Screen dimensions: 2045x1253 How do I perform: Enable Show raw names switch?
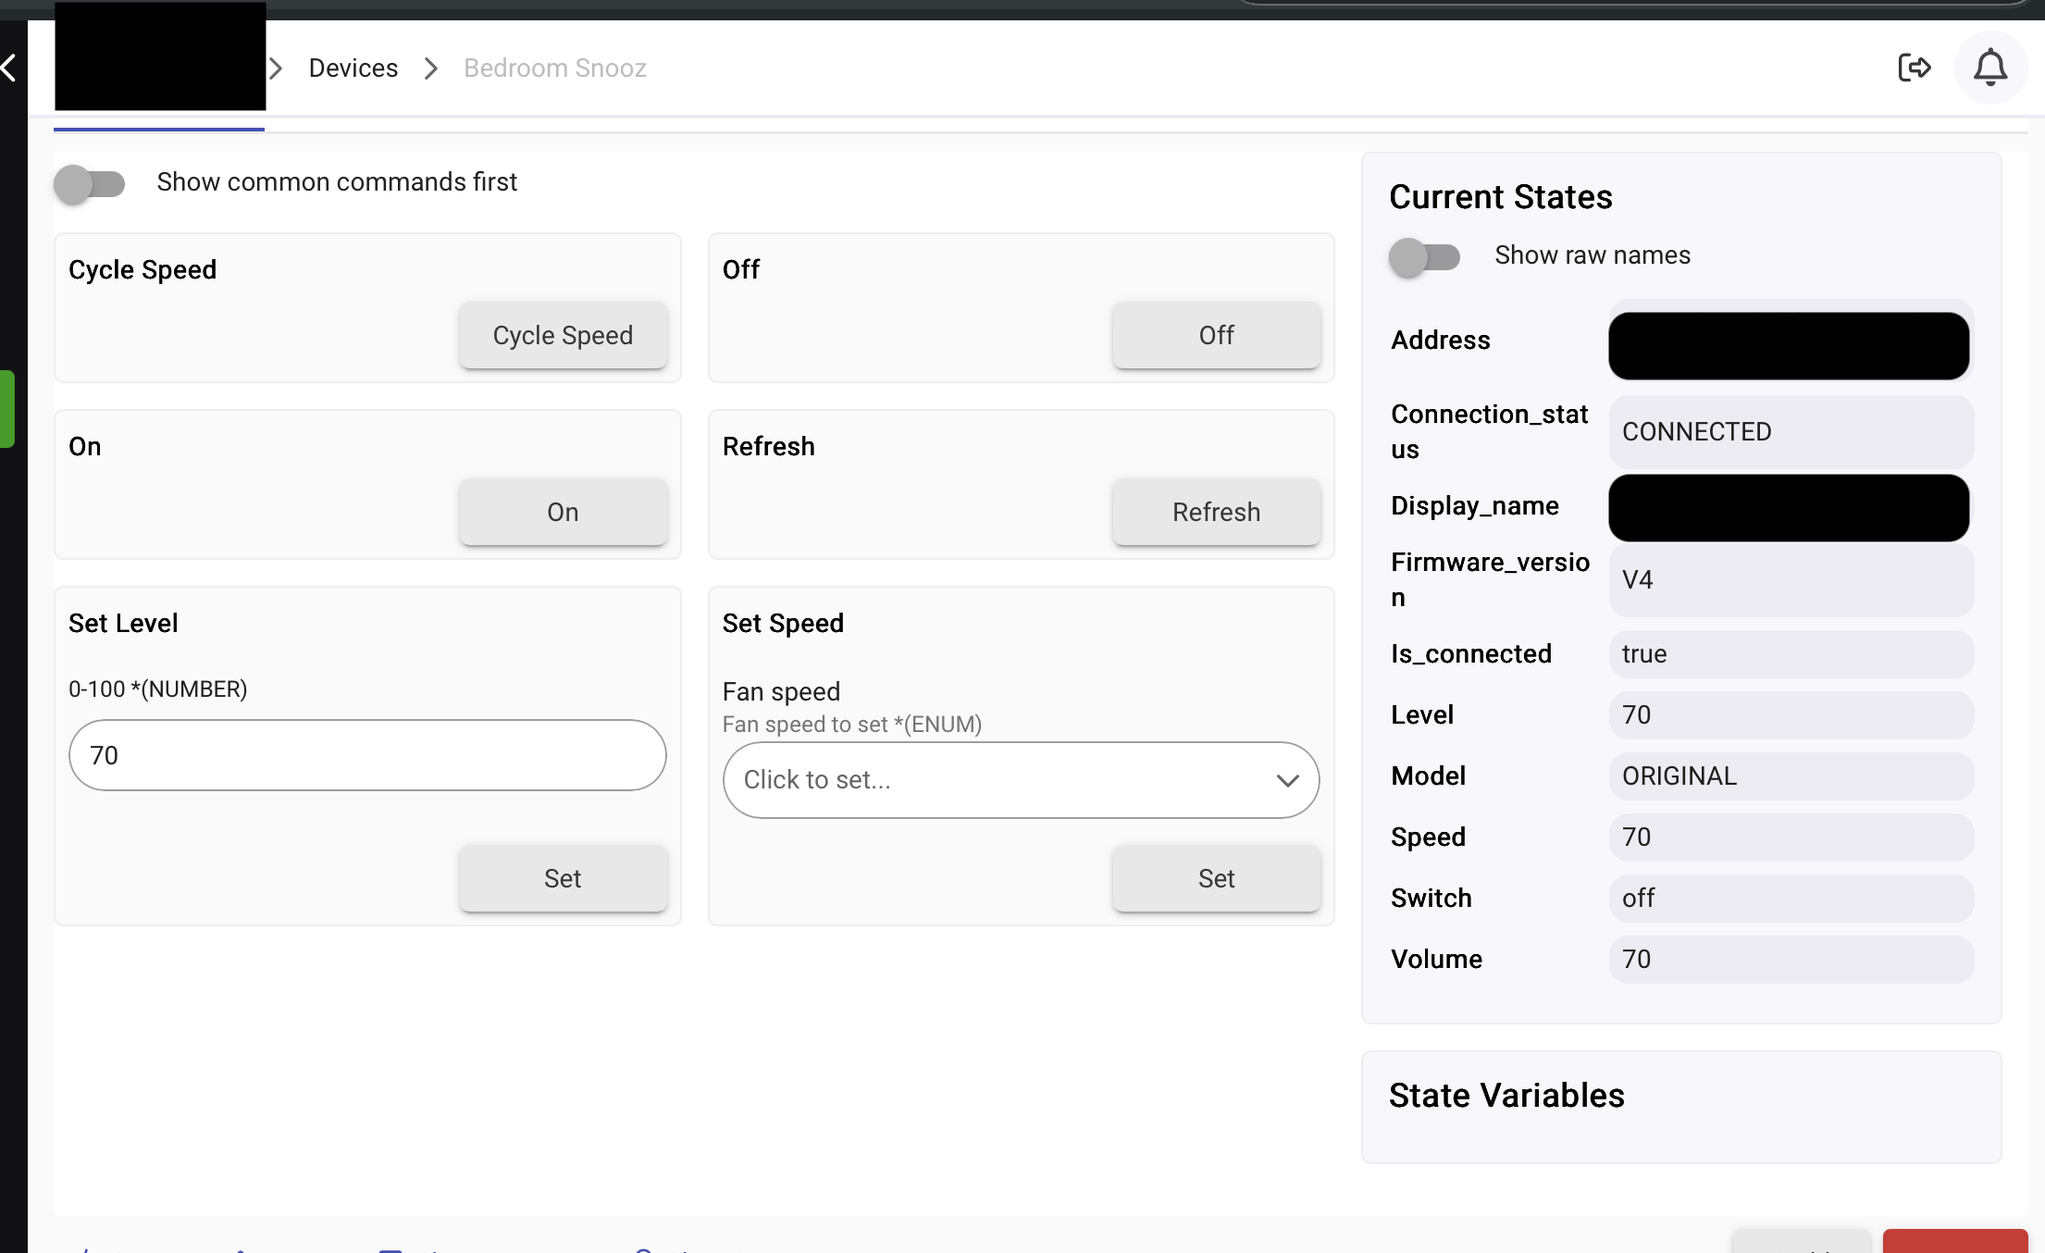click(1425, 256)
